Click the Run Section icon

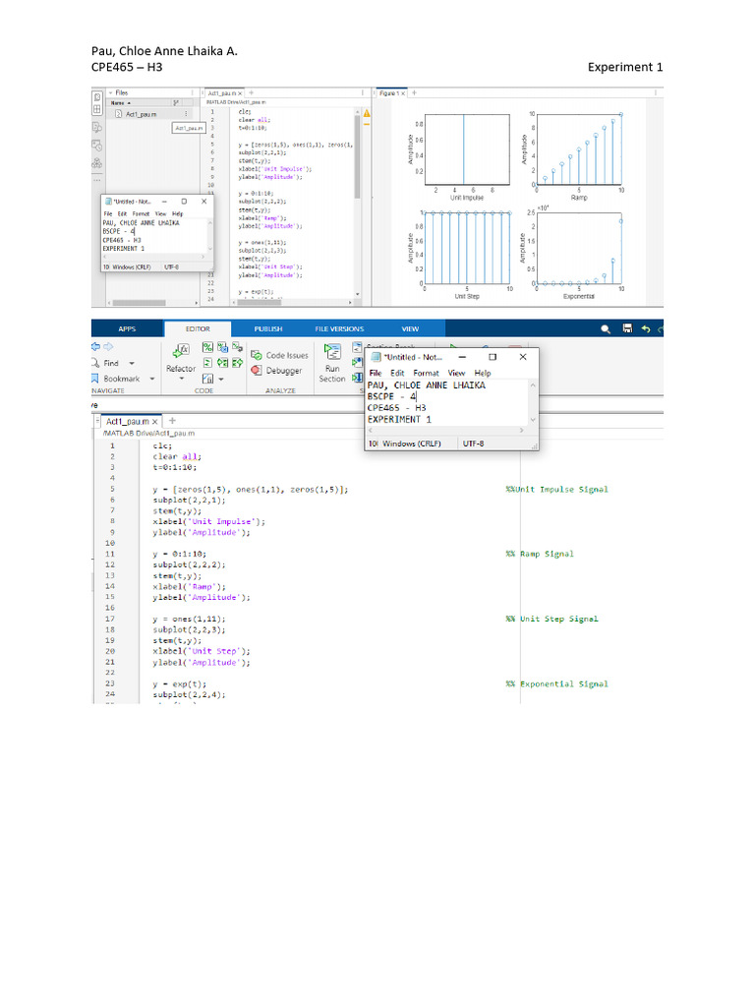332,352
